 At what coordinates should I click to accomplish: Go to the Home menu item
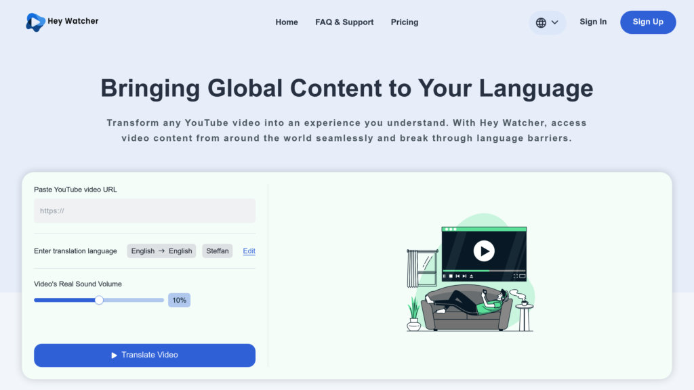tap(287, 22)
